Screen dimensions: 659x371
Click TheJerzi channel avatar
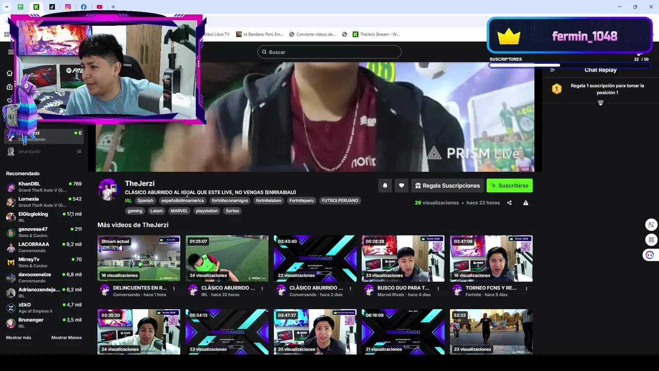pyautogui.click(x=109, y=190)
